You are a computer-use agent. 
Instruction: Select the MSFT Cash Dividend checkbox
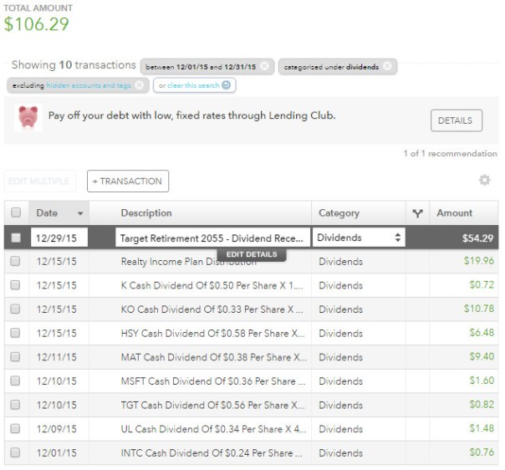15,381
